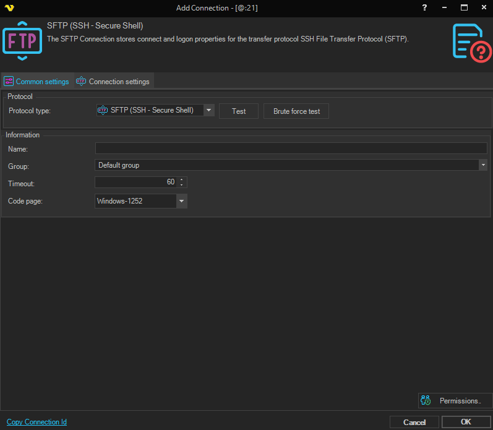Click the app logo in title bar
Screen dimensions: 493x430
[9, 8]
